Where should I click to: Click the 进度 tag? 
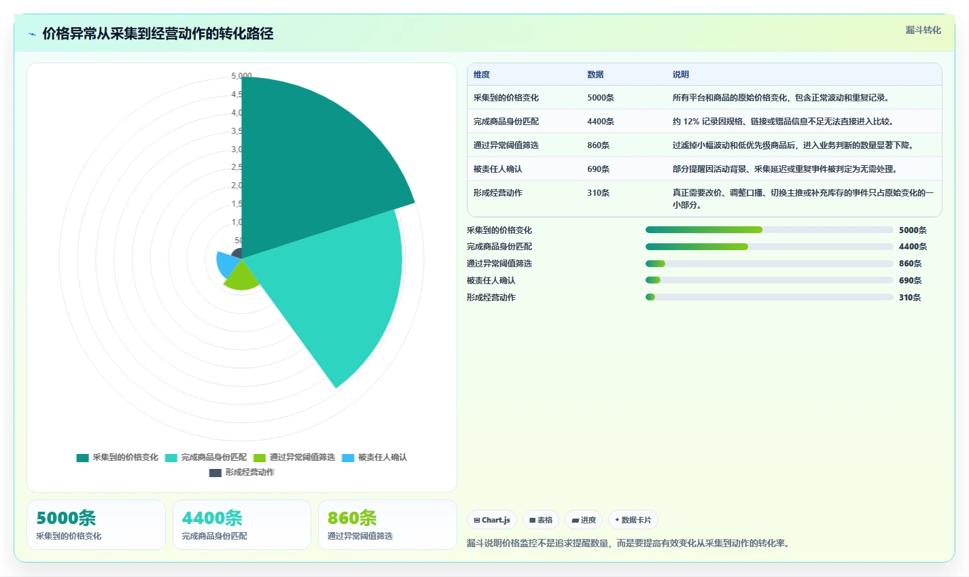click(584, 520)
